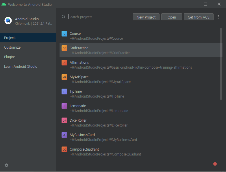Click the Chipmunk 2021.2.1 version text
This screenshot has width=226, height=172.
coord(34,23)
